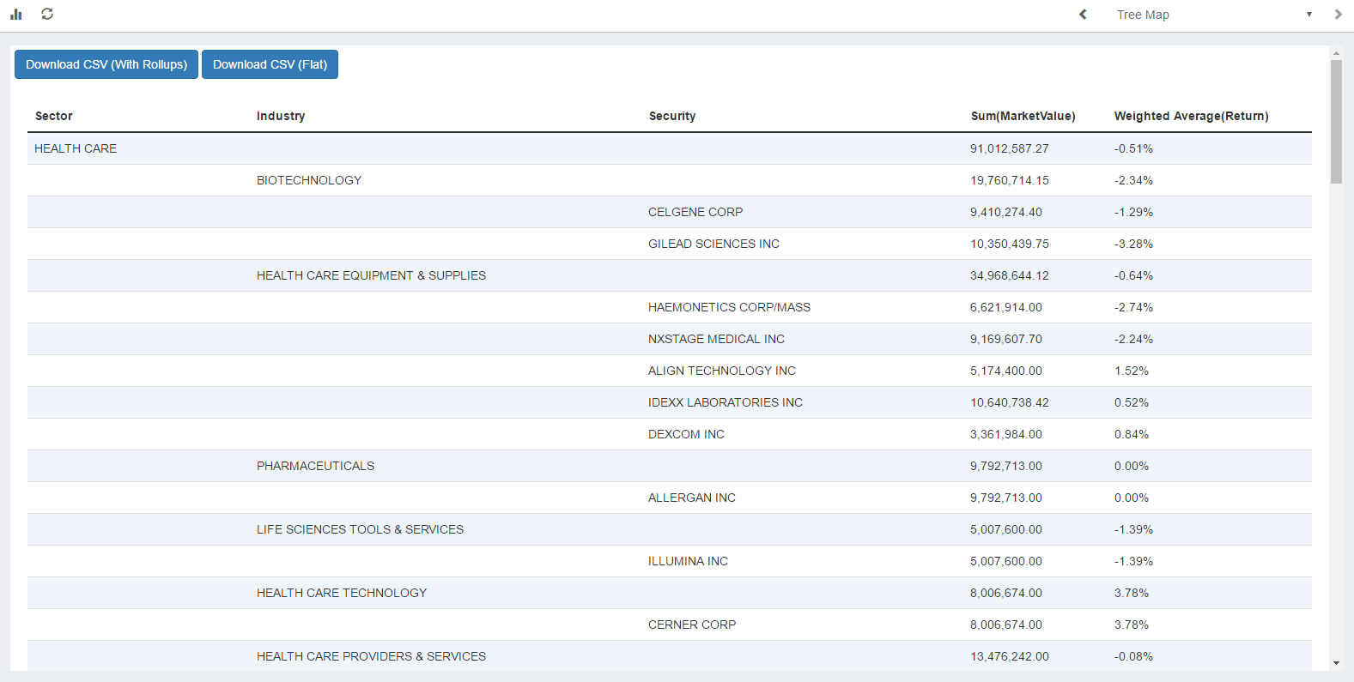Go to previous view with left chevron
Viewport: 1354px width, 682px height.
(x=1083, y=15)
